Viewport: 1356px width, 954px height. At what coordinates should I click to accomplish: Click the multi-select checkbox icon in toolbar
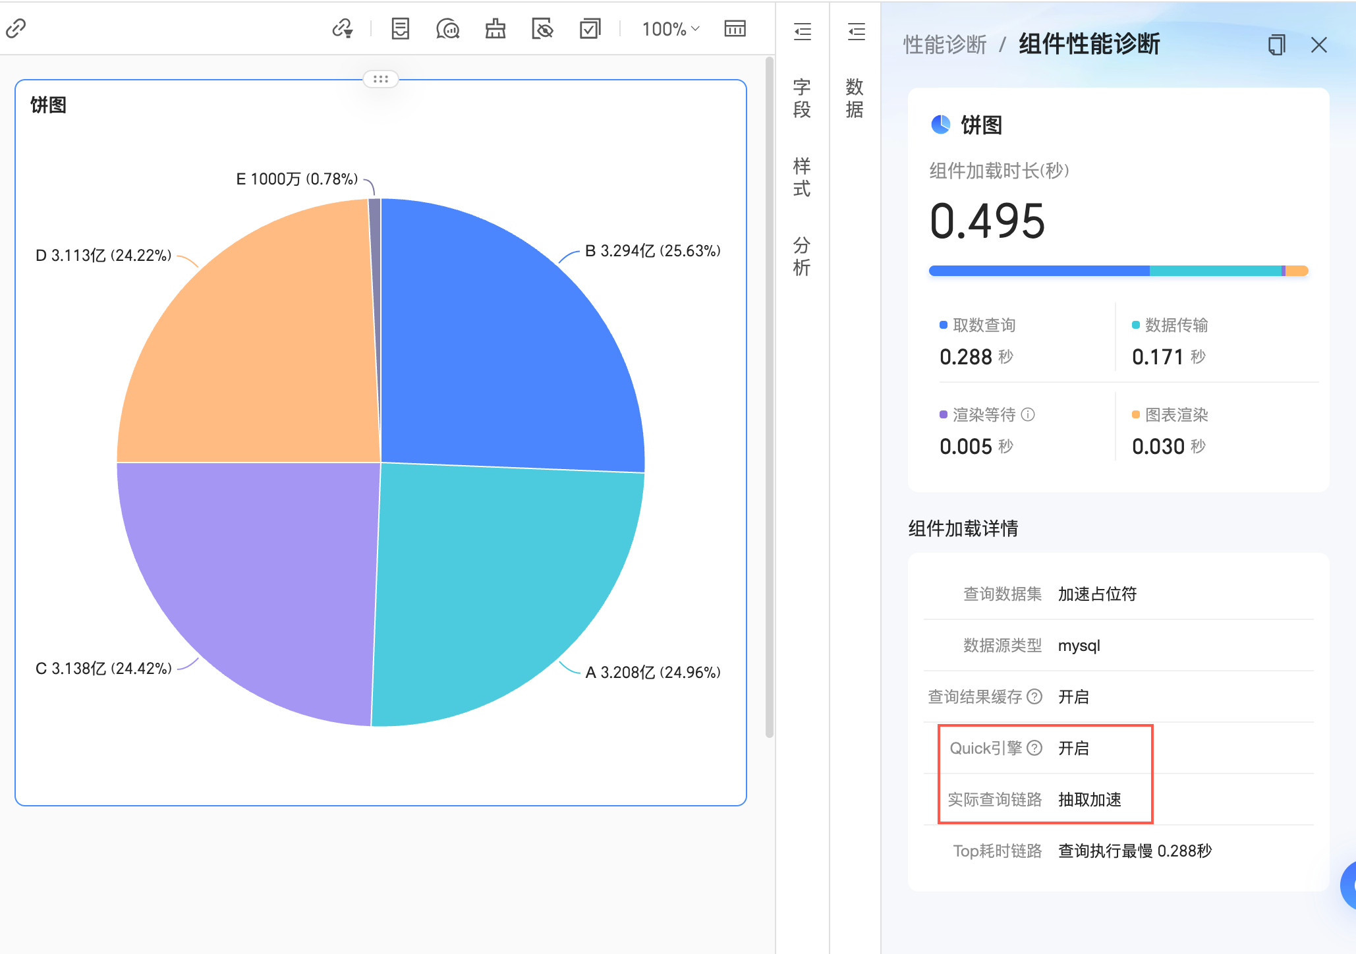point(590,28)
